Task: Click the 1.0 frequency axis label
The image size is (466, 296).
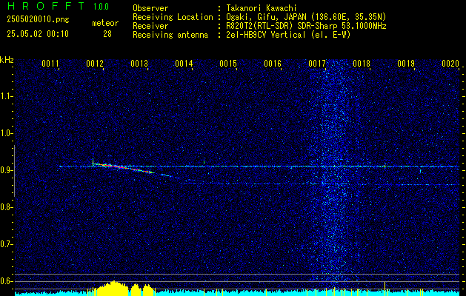Action: [x=6, y=134]
